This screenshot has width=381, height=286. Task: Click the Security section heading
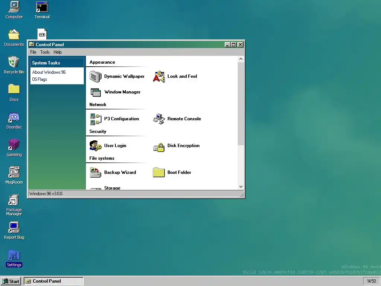click(x=98, y=131)
